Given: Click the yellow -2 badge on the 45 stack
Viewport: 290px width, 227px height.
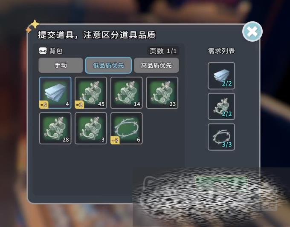Looking at the screenshot, I should (x=79, y=105).
